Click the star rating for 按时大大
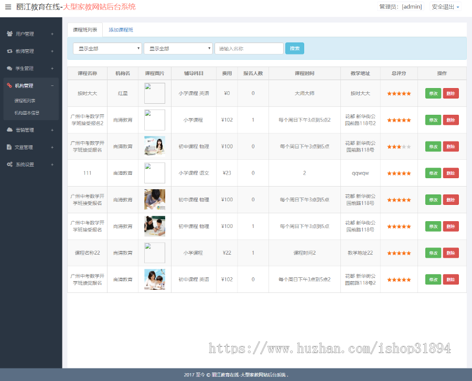472x381 pixels. (x=399, y=93)
